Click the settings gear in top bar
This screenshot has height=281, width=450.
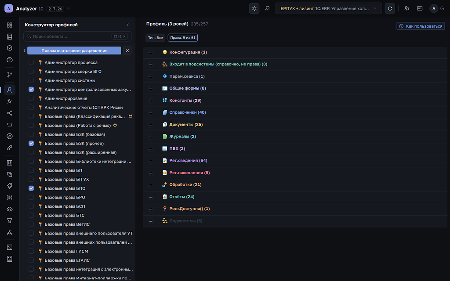254,9
